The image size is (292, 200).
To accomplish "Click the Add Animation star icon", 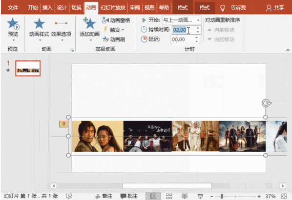I will click(89, 23).
